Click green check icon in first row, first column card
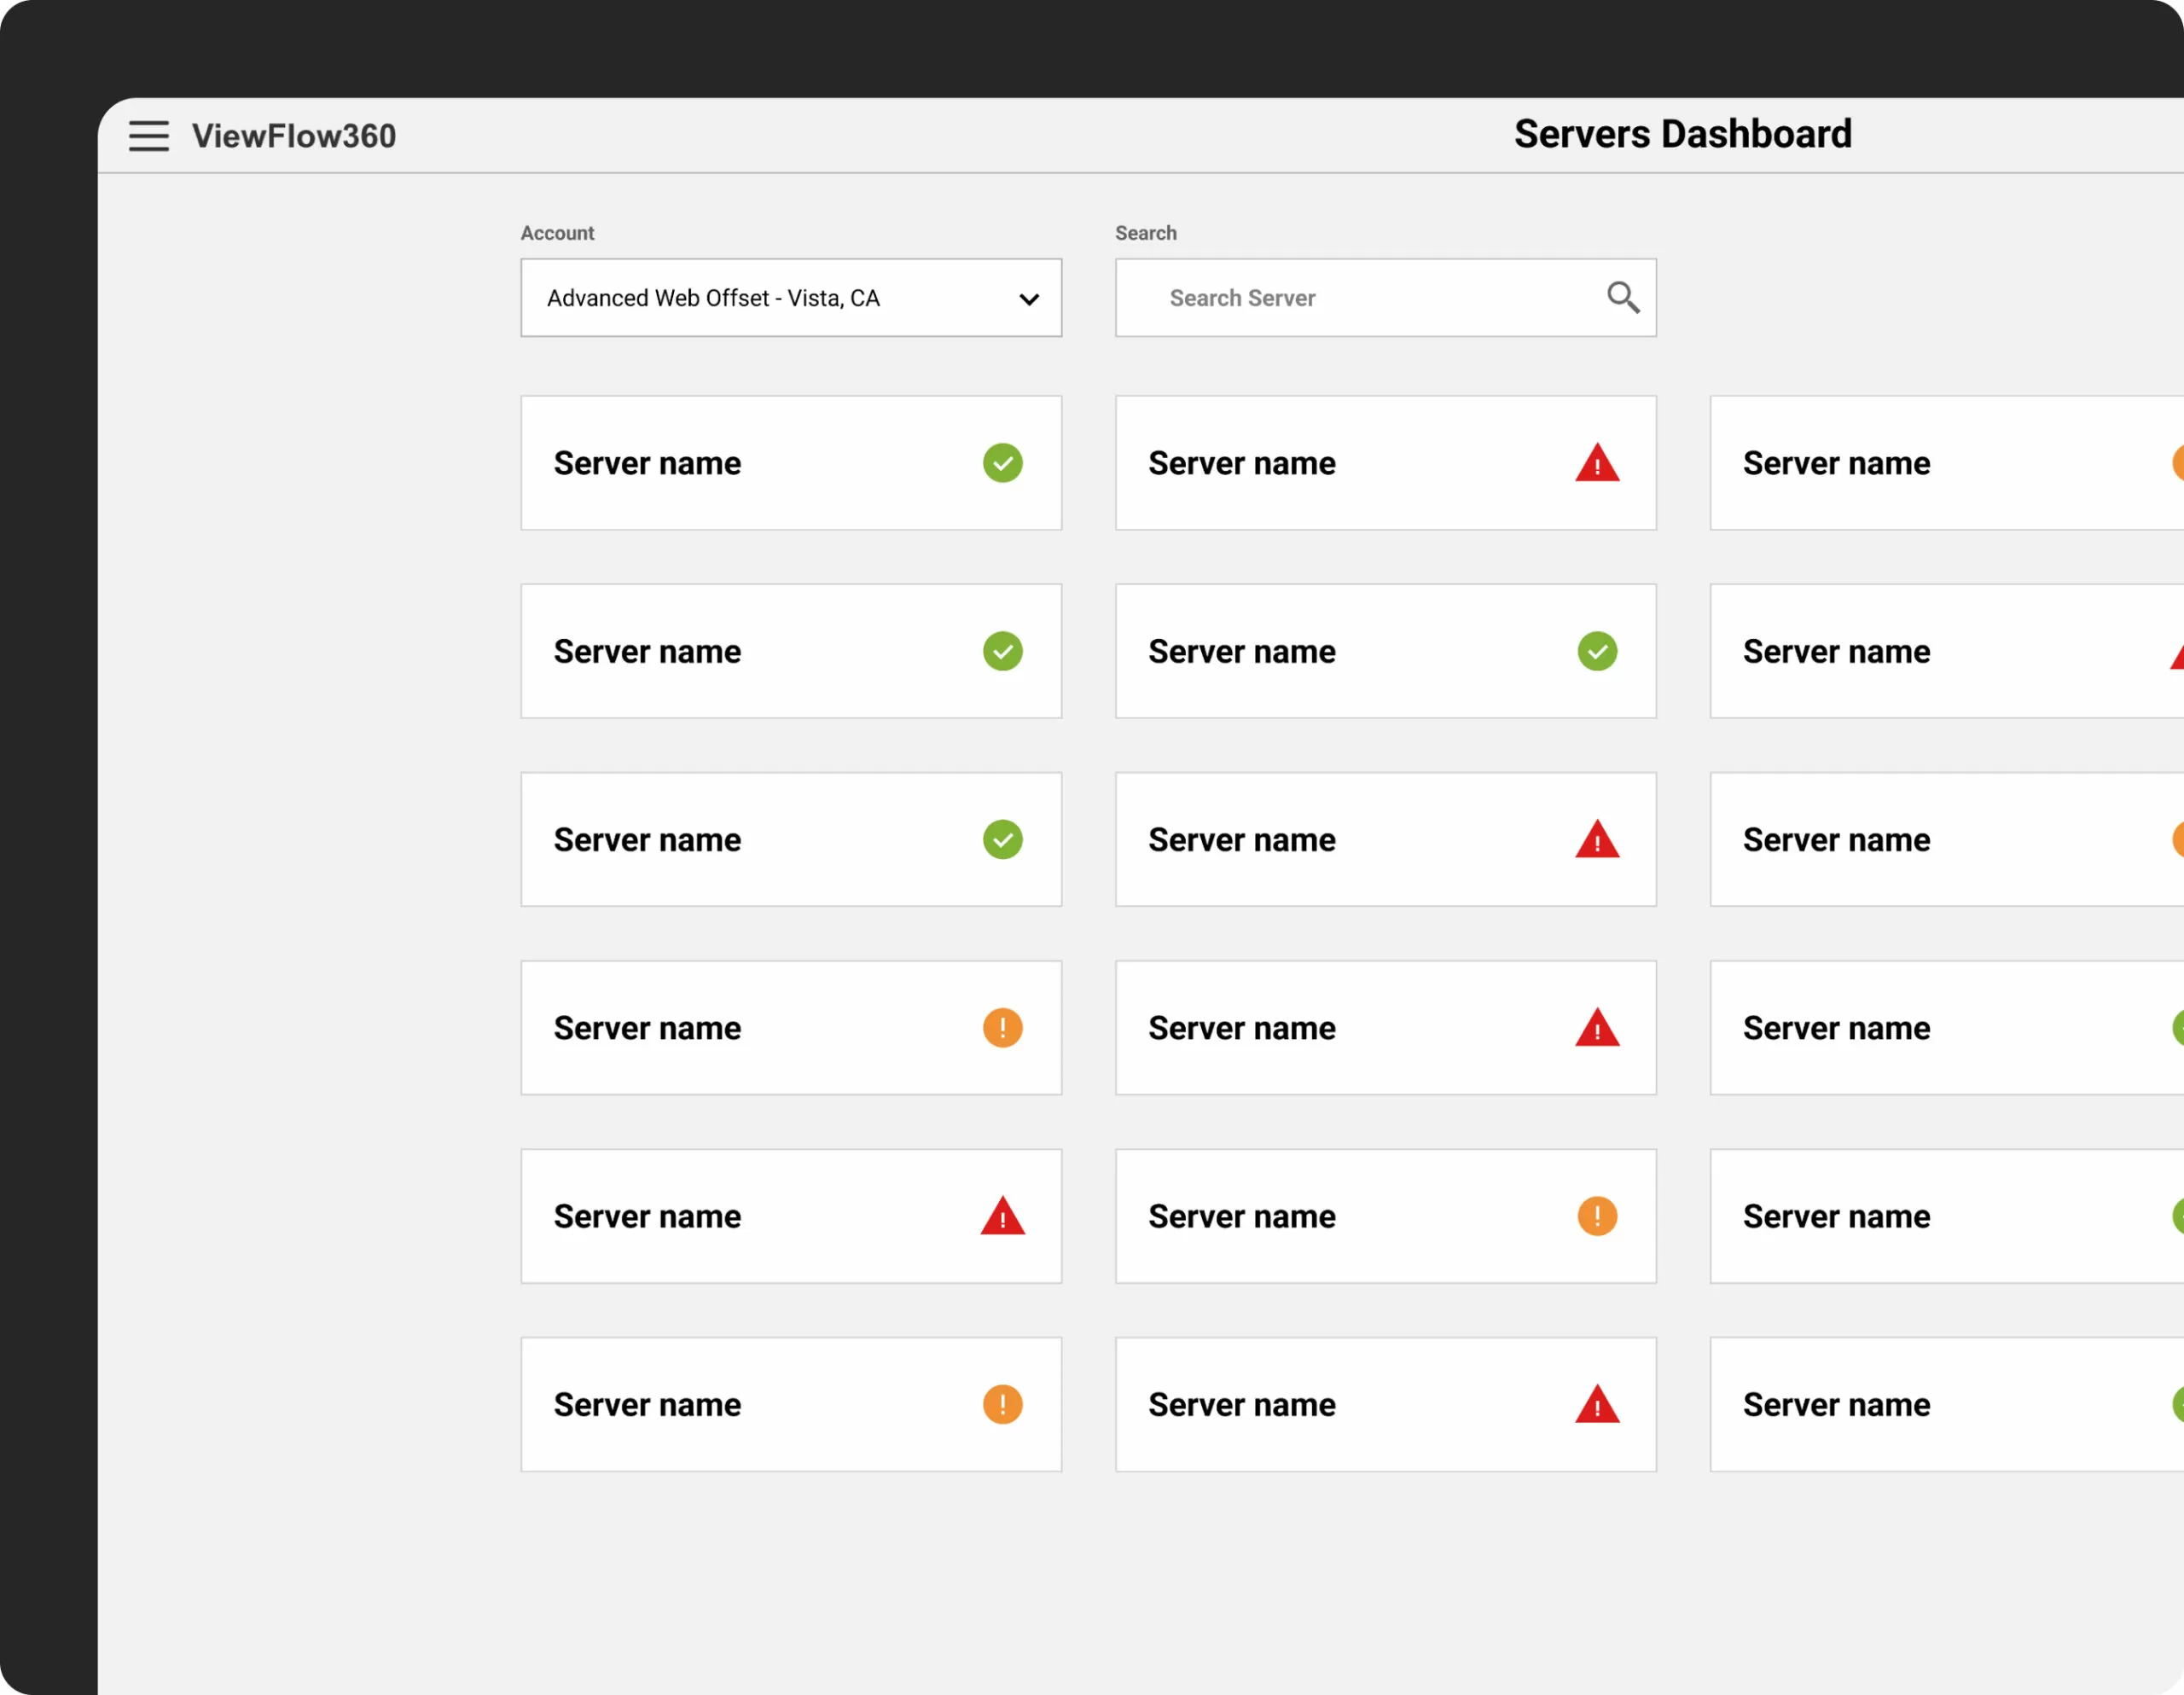The height and width of the screenshot is (1695, 2184). [1003, 463]
